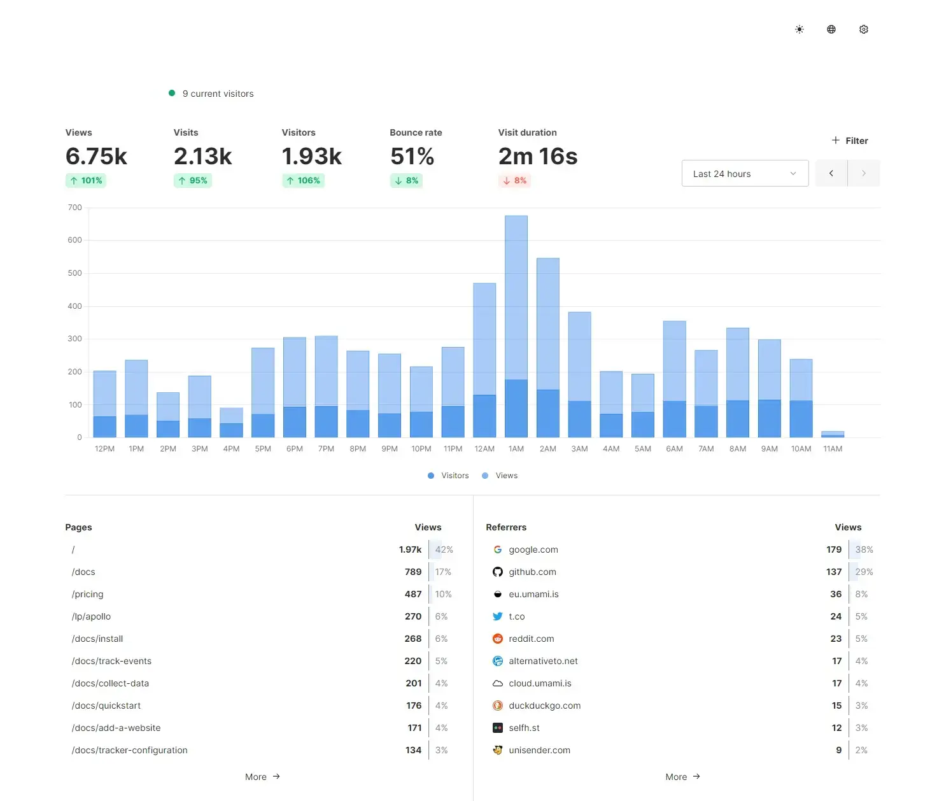Click the 1AM bar in chart
The width and height of the screenshot is (944, 801).
[516, 326]
